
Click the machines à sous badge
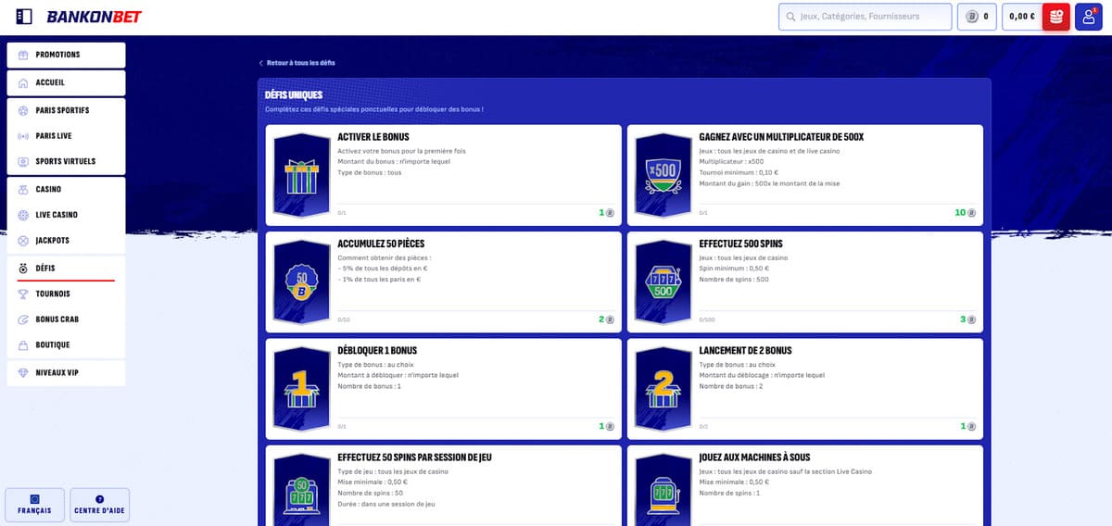663,491
